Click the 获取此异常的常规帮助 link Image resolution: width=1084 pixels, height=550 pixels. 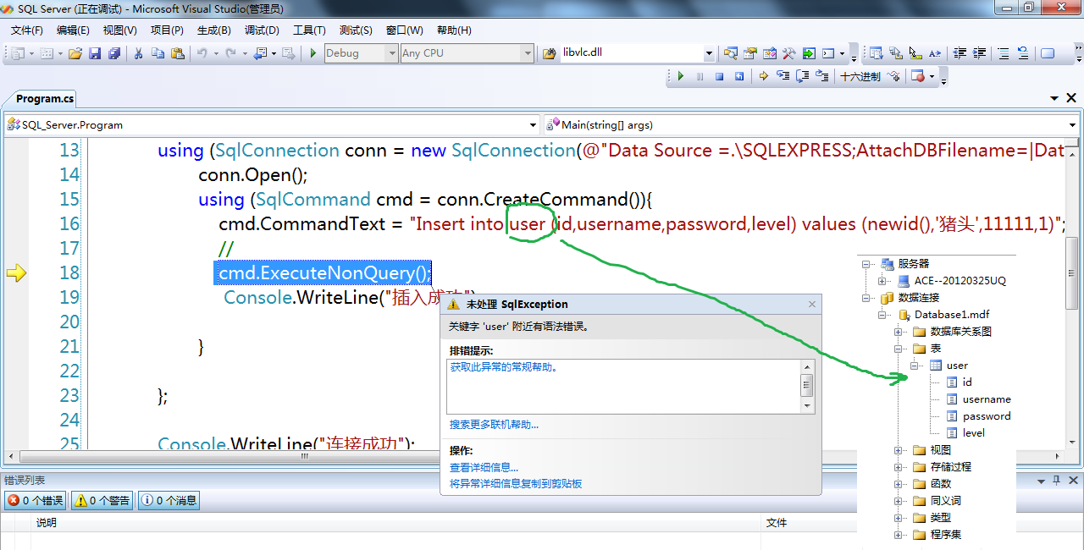click(504, 367)
